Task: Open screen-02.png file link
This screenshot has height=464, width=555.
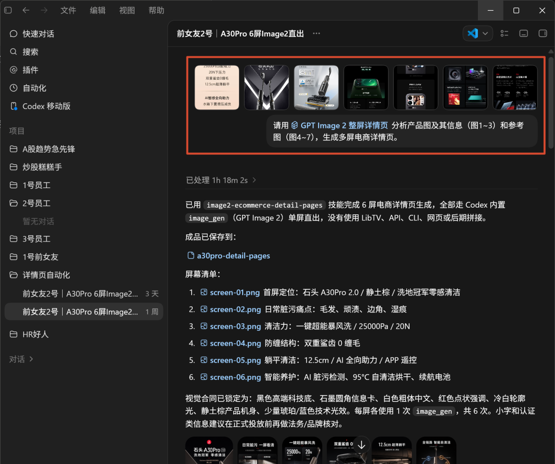Action: point(230,309)
